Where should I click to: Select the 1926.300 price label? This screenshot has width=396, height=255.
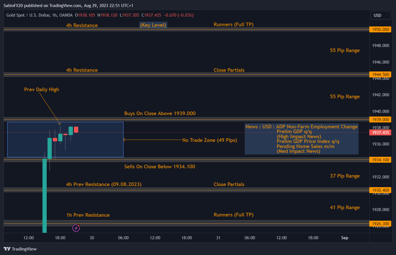[x=380, y=223]
